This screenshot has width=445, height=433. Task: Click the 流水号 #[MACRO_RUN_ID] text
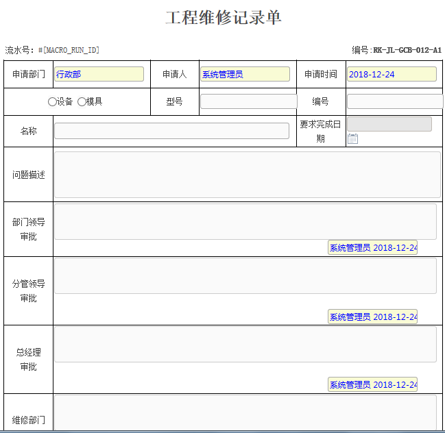(52, 50)
